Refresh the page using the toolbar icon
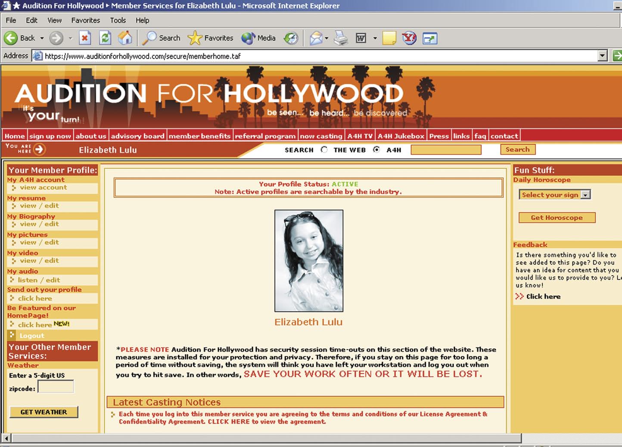Screen dimensions: 622x447 tap(105, 38)
